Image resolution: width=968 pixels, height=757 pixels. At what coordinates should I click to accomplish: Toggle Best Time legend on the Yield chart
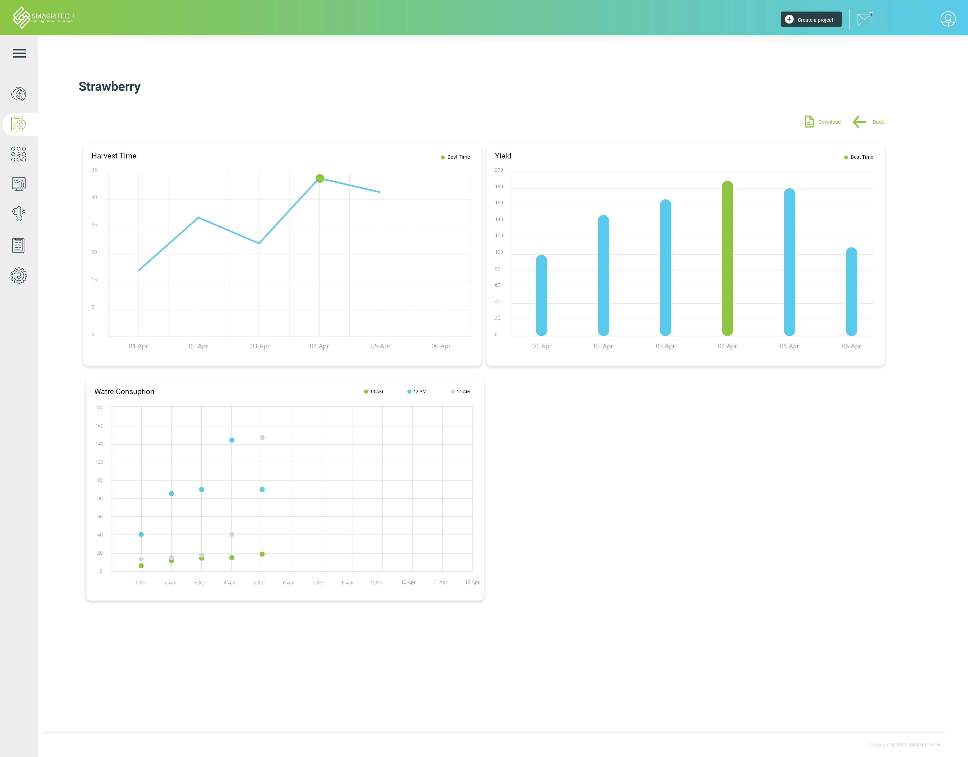[858, 157]
